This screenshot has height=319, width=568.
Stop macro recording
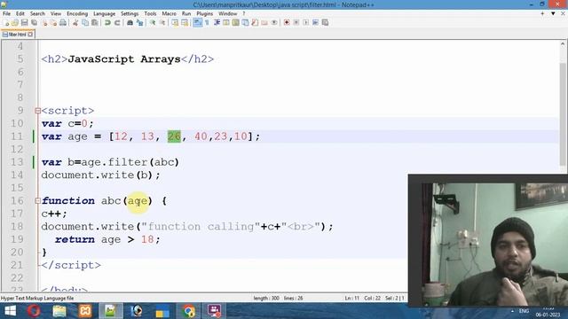pyautogui.click(x=296, y=22)
